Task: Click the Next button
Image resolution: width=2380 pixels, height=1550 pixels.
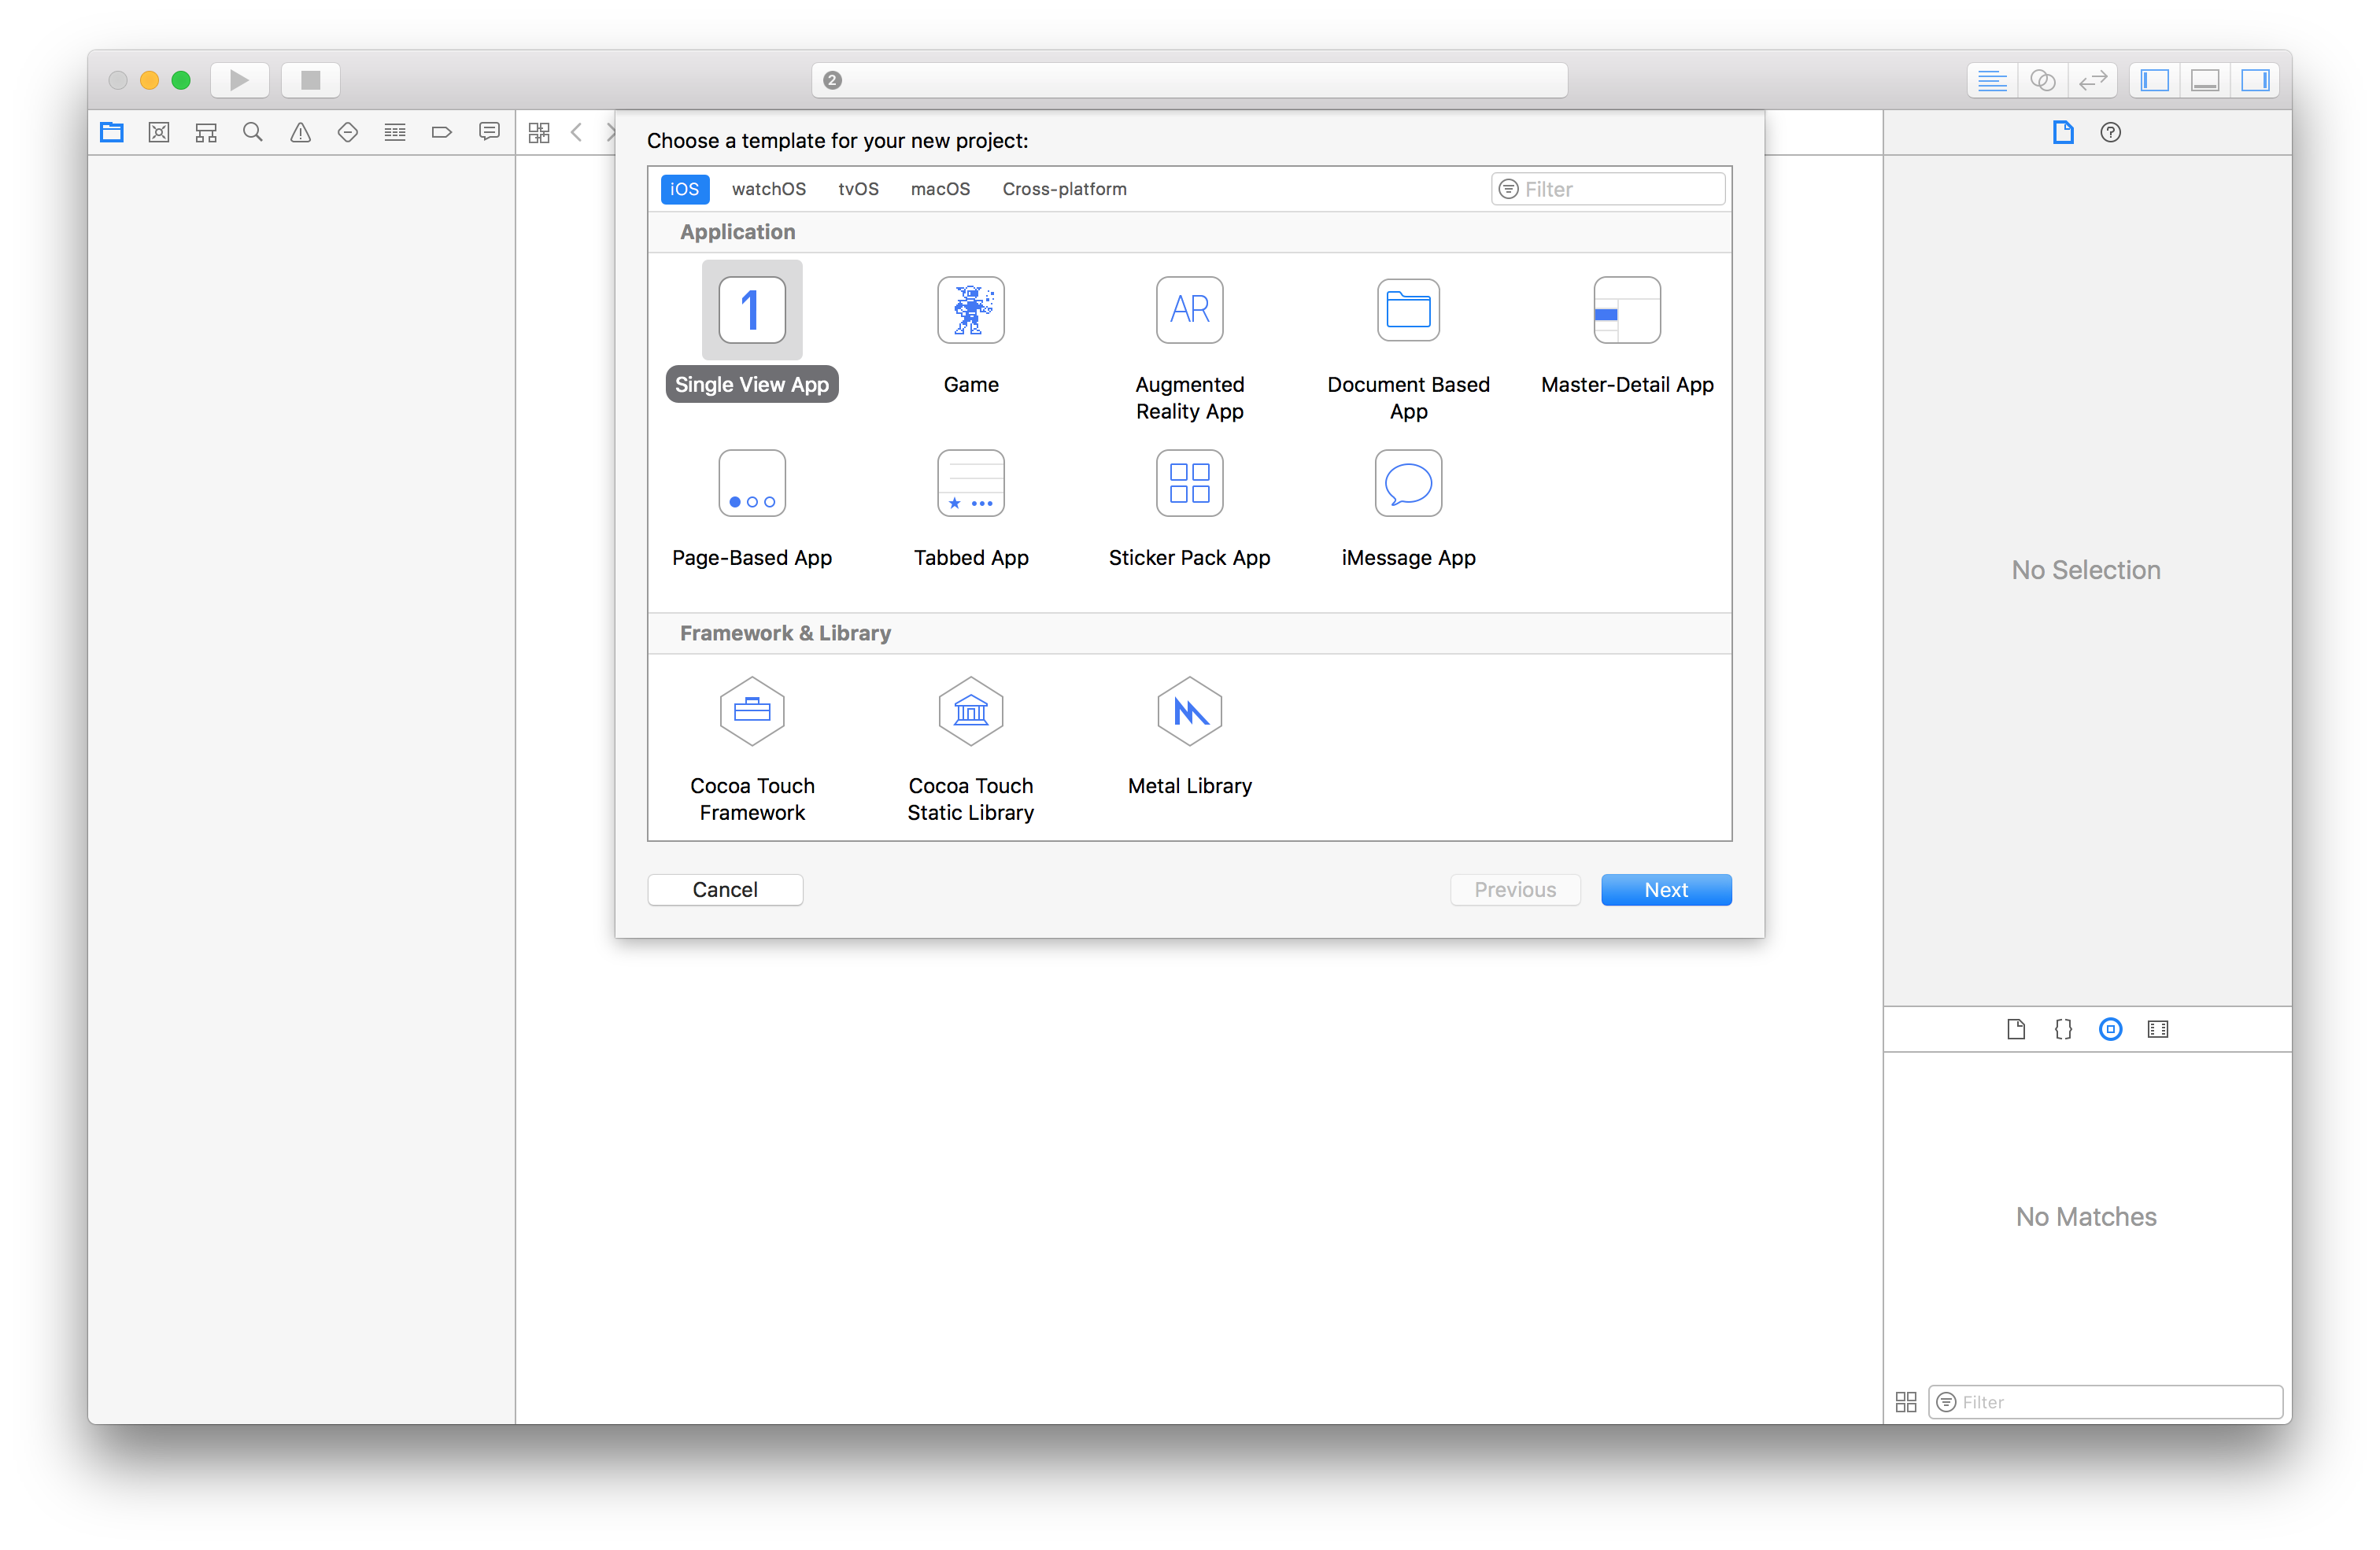Action: tap(1666, 890)
